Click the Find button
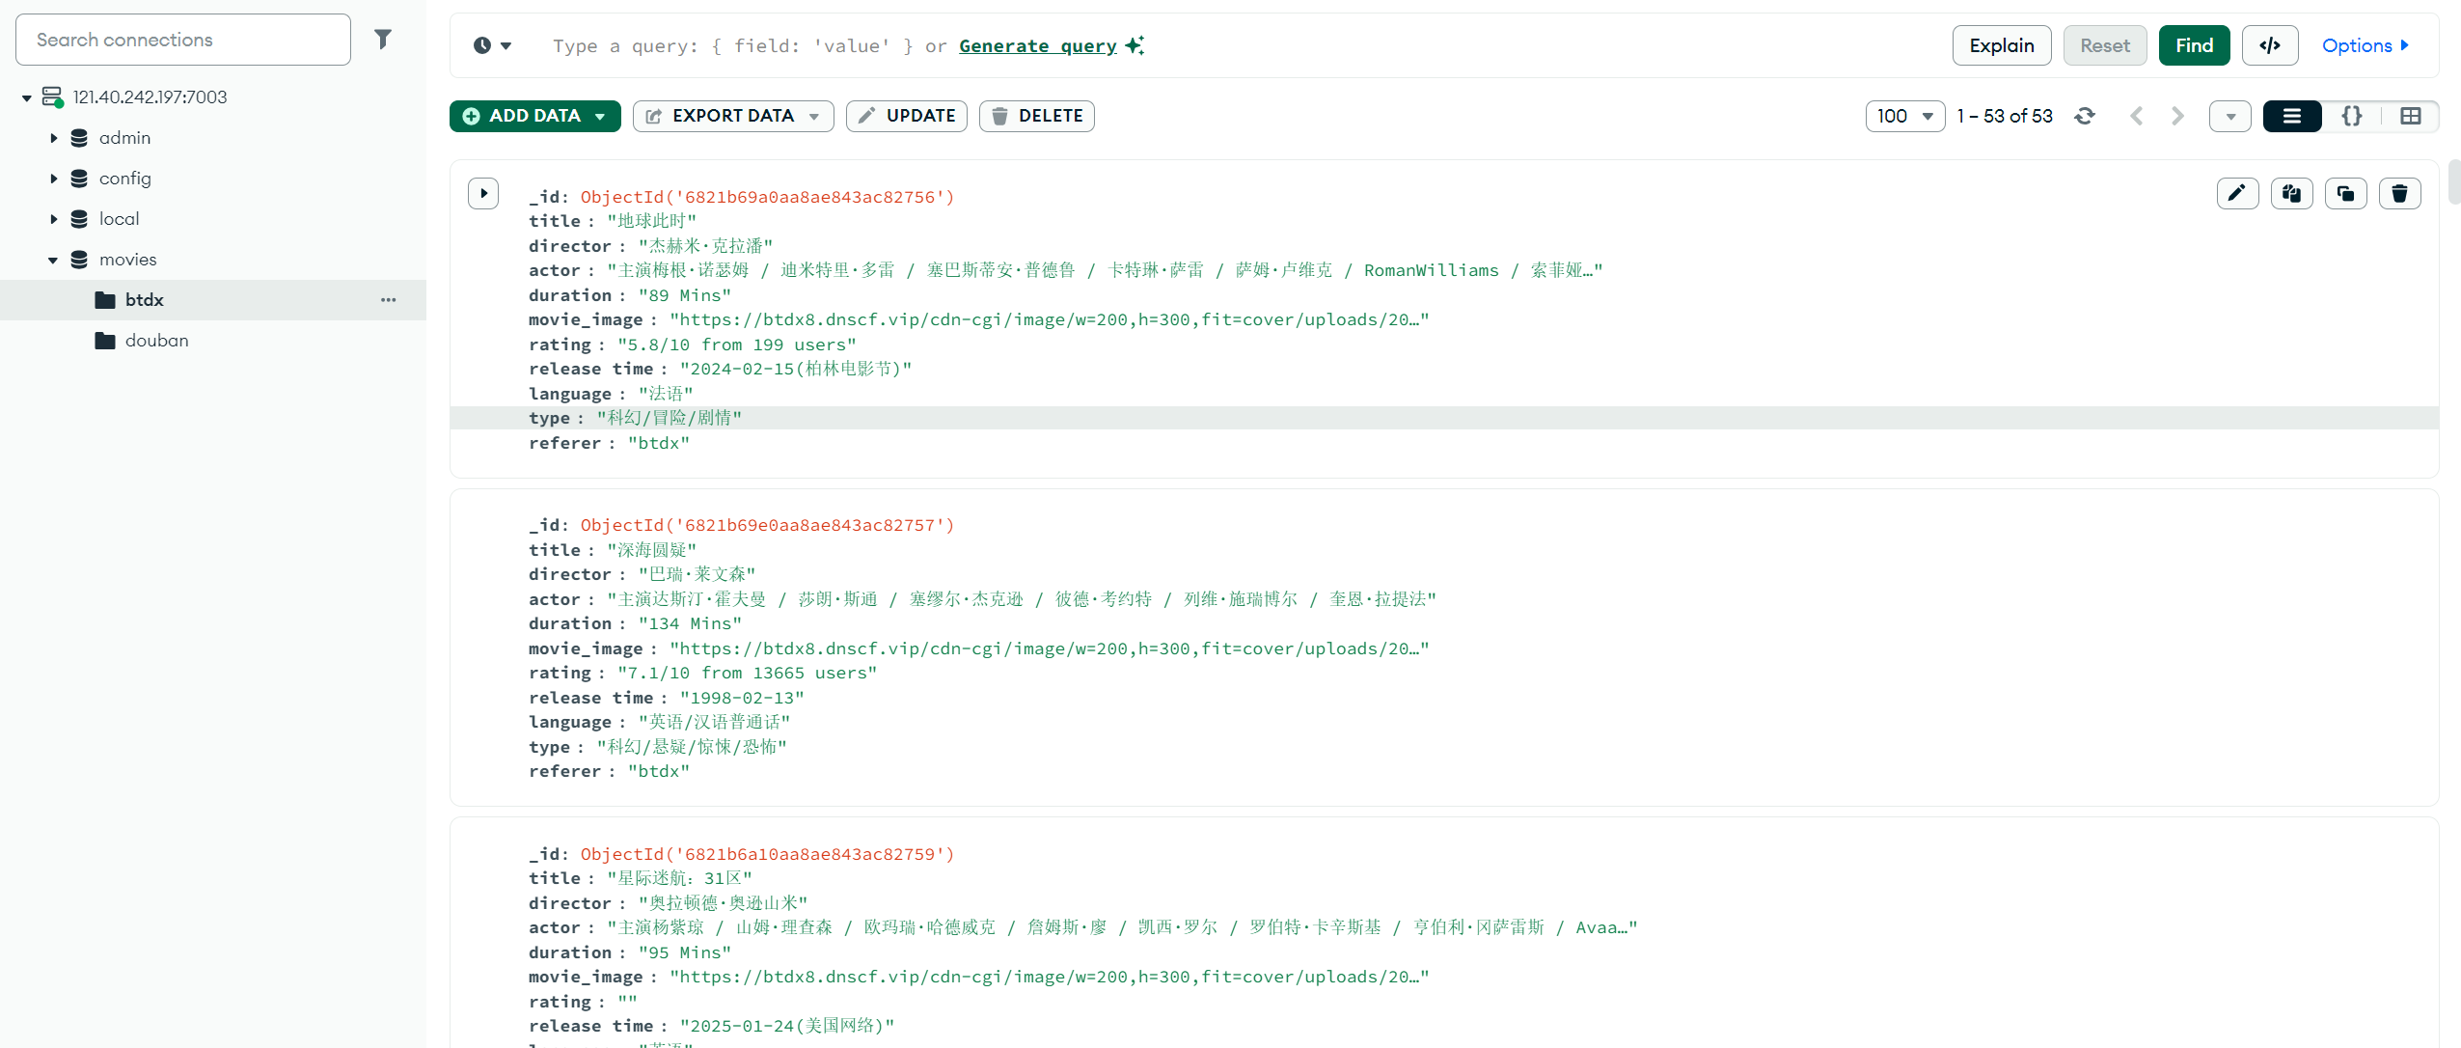 pos(2193,45)
